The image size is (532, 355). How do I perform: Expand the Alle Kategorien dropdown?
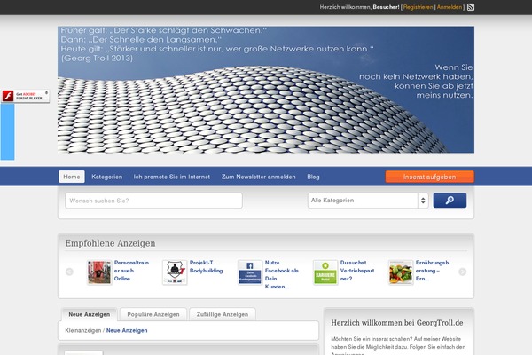coord(368,201)
